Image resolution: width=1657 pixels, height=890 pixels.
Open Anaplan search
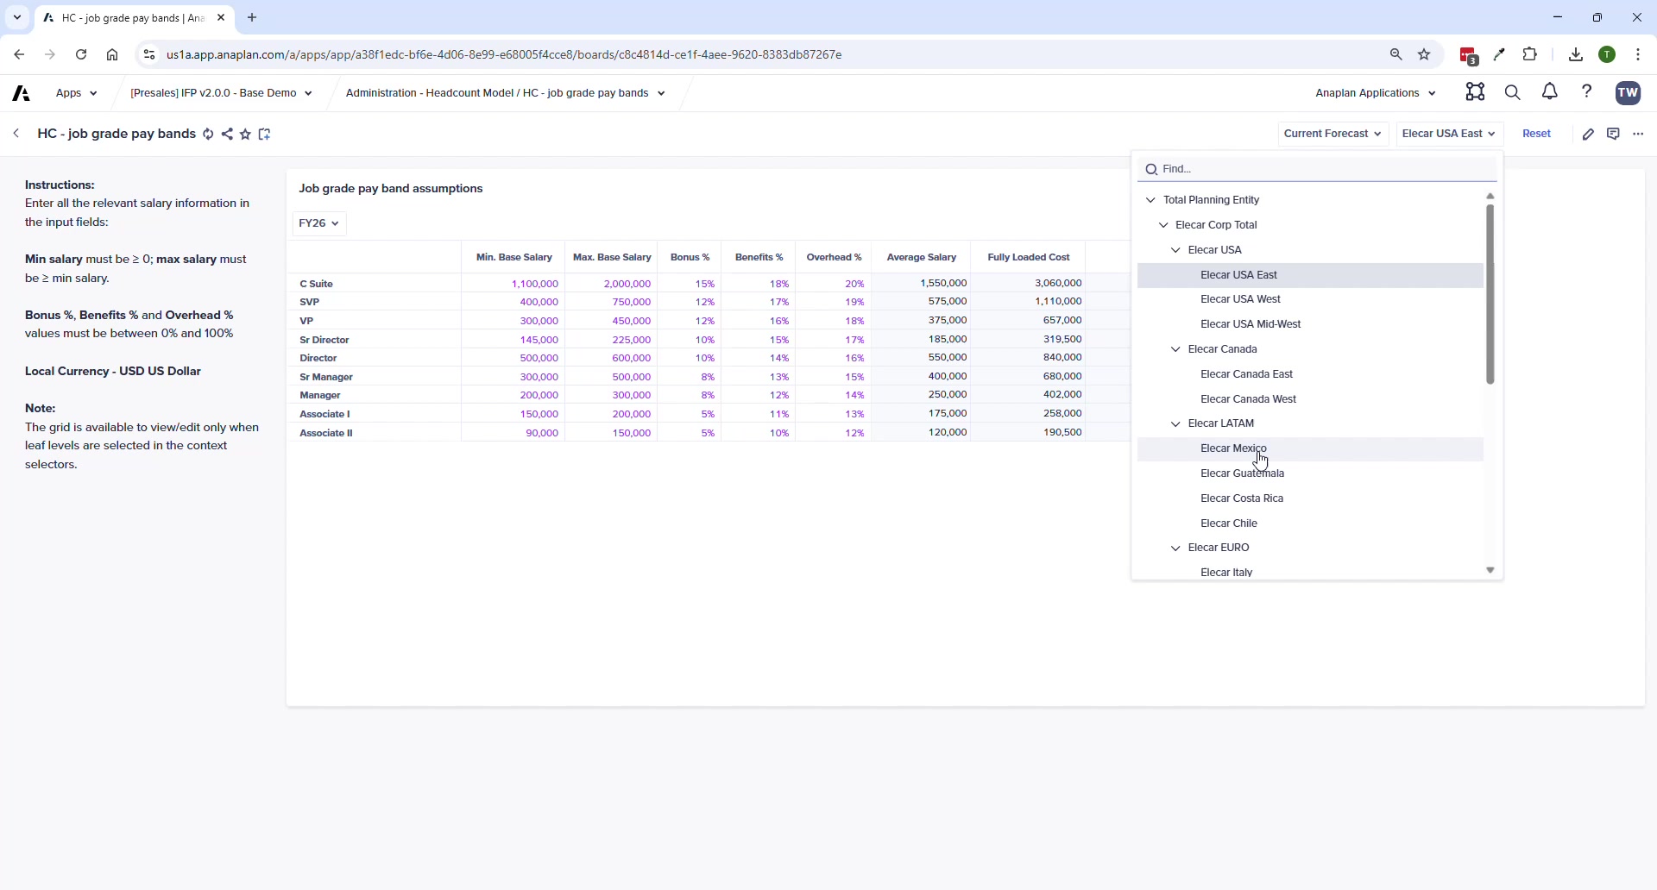[1513, 92]
